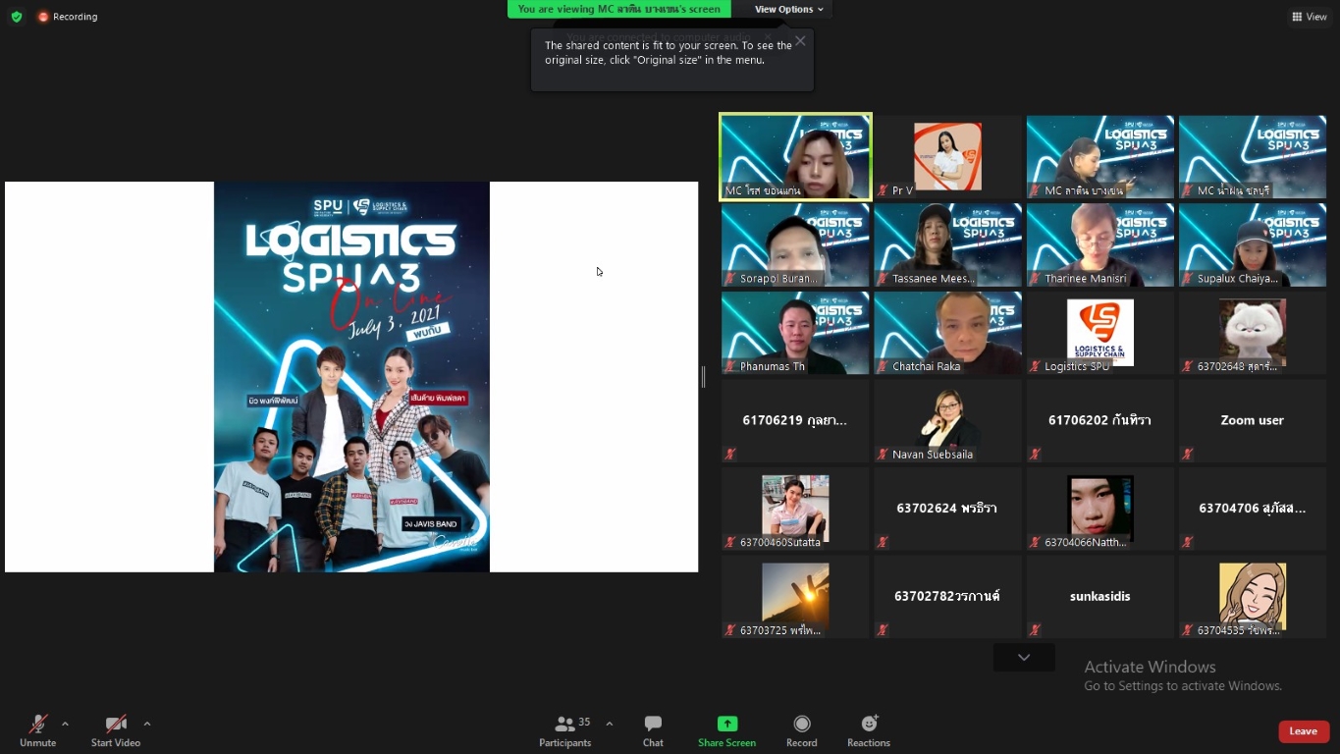Select 63704535 cartoon avatar tile

pos(1253,597)
